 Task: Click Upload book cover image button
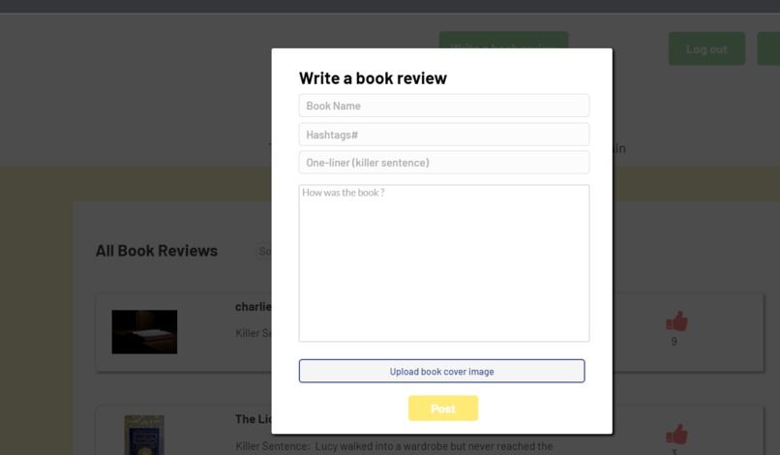click(441, 371)
